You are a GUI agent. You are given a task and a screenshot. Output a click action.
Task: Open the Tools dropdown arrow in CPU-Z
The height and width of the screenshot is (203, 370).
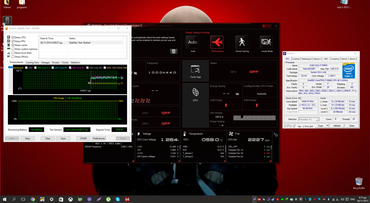(x=327, y=126)
